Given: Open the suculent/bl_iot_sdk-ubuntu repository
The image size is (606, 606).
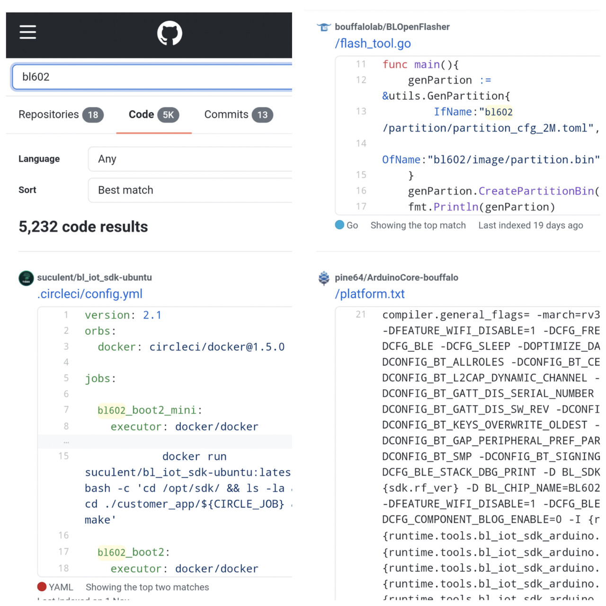Looking at the screenshot, I should click(x=95, y=277).
